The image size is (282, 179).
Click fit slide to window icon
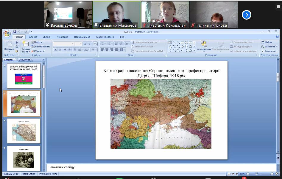coord(277,174)
